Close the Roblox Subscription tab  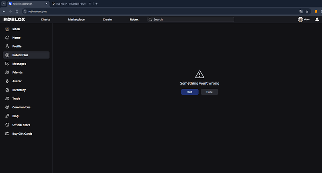point(46,4)
